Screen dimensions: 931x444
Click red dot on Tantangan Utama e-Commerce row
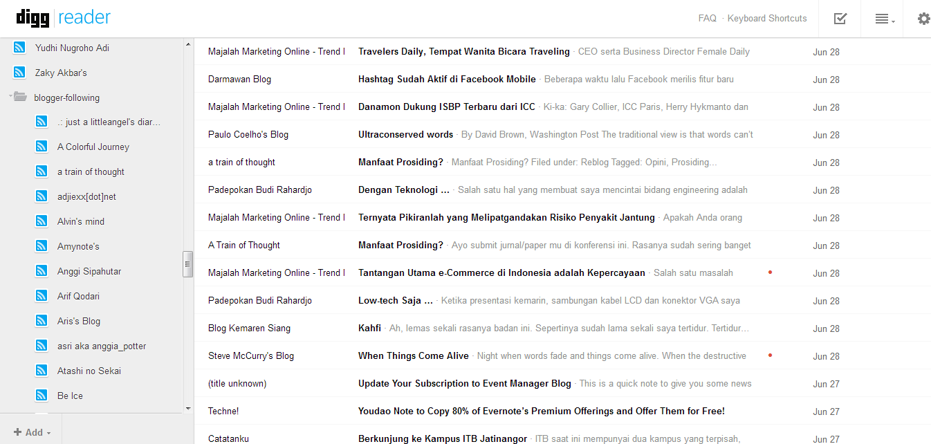(770, 272)
